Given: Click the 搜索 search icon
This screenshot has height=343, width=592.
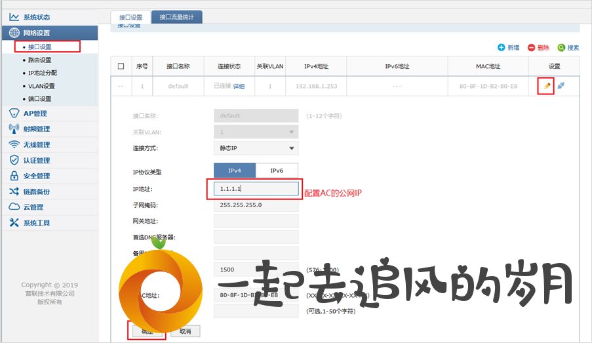Looking at the screenshot, I should (x=561, y=47).
